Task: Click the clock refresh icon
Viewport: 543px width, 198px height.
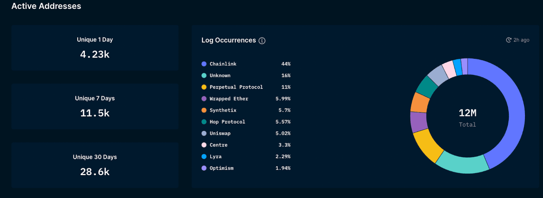Action: click(x=508, y=40)
